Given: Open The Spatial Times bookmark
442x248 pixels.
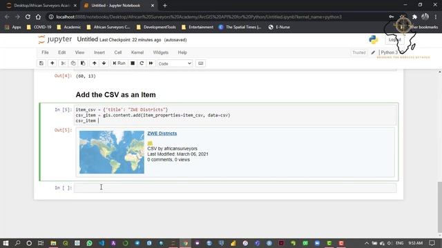Looking at the screenshot, I should coord(240,27).
